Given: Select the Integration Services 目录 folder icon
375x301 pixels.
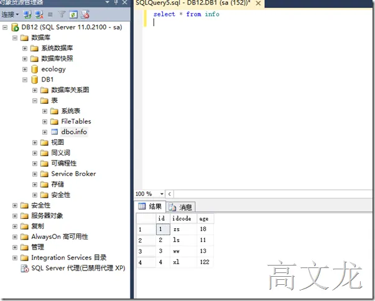Looking at the screenshot, I should (x=24, y=258).
